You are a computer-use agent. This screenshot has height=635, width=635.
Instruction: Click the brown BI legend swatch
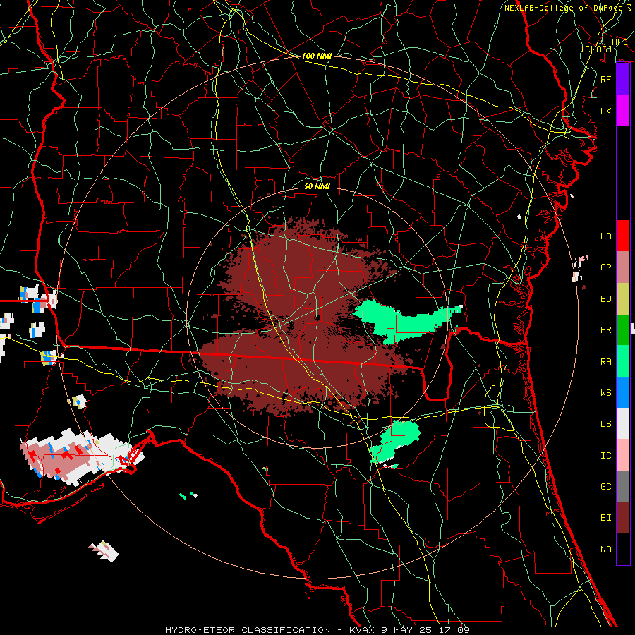tap(623, 518)
